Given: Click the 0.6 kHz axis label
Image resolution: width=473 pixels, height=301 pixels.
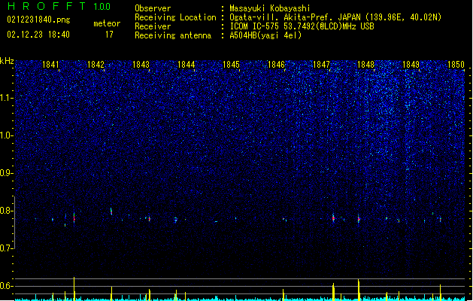Looking at the screenshot, I should pyautogui.click(x=7, y=286).
